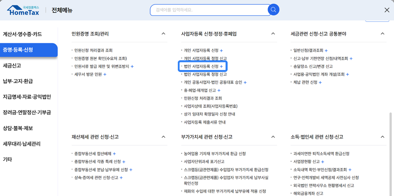The width and height of the screenshot is (394, 196).
Task: Collapse the 민원증명 조회/관리 section
Action: tap(163, 34)
